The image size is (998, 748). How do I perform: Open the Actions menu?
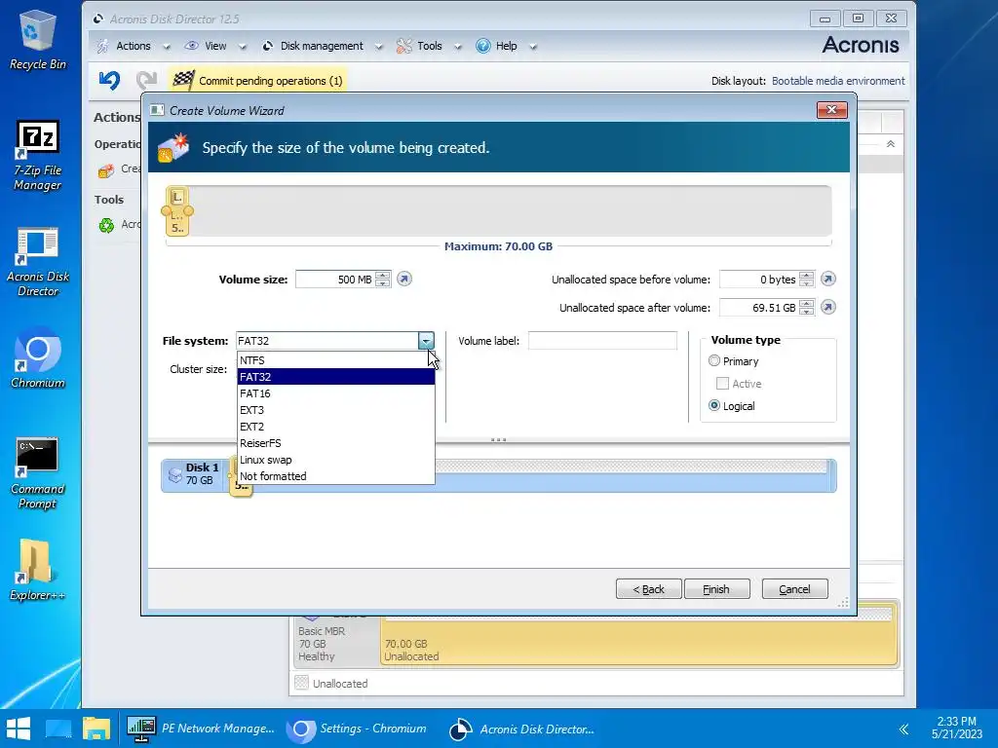[133, 46]
